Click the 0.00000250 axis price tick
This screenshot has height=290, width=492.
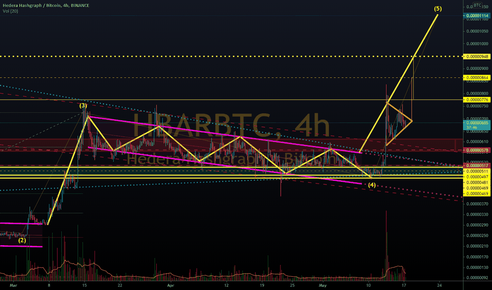pos(477,236)
